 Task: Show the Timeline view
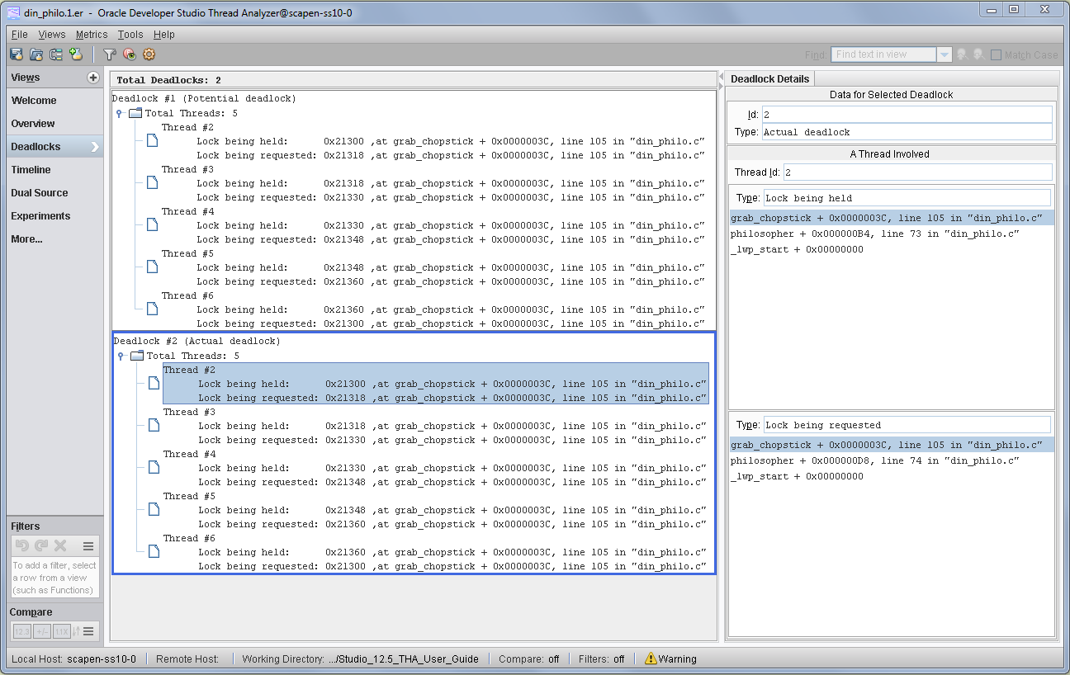[x=54, y=170]
